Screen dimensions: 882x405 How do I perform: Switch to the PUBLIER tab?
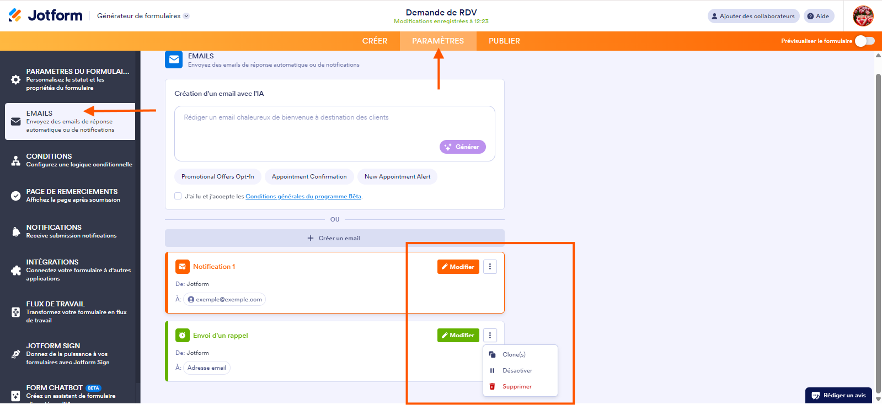504,41
